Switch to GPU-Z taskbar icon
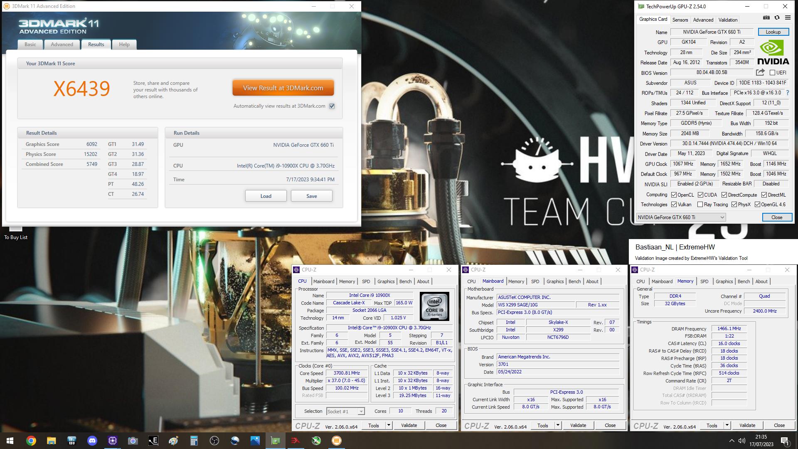Screen dimensions: 798x449 pos(275,441)
